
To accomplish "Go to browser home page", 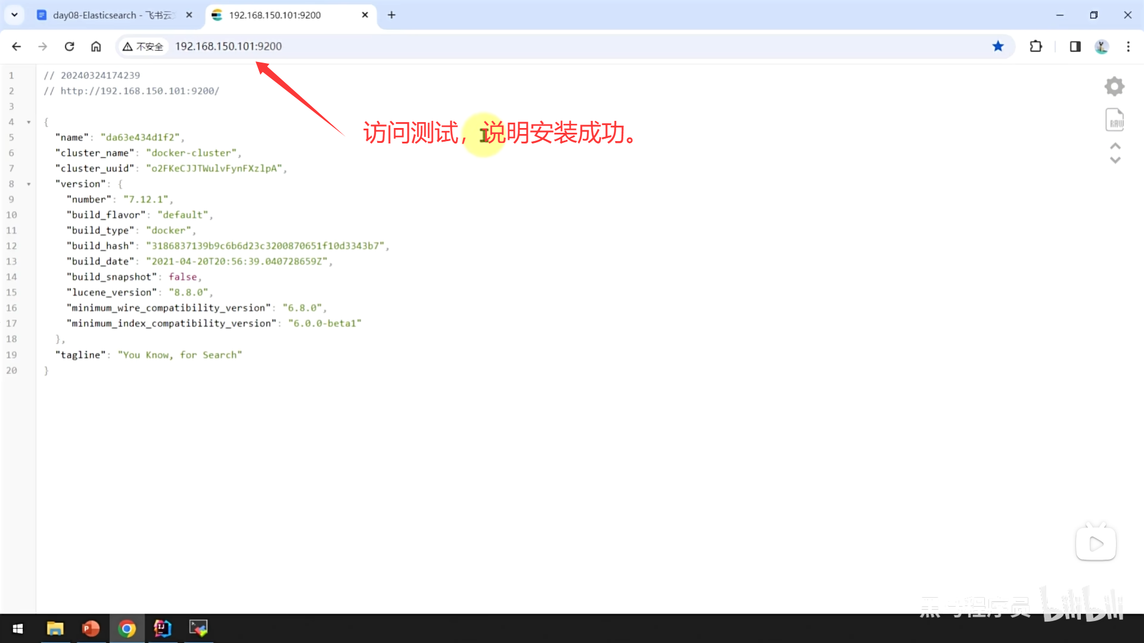I will (x=96, y=46).
